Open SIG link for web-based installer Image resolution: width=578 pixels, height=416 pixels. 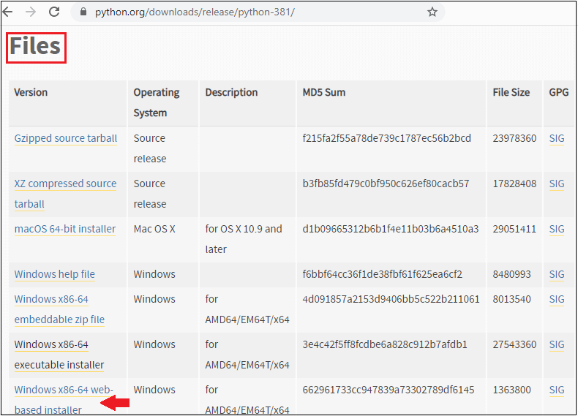(557, 390)
